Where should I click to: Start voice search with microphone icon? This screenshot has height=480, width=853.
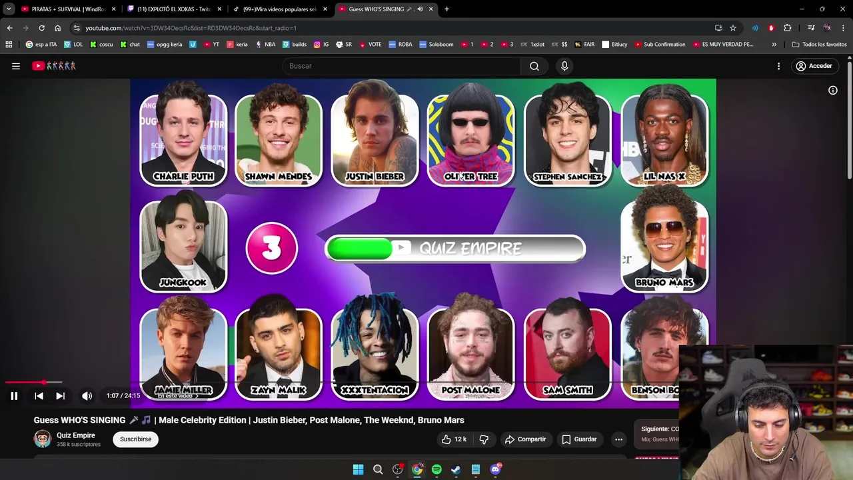tap(564, 66)
